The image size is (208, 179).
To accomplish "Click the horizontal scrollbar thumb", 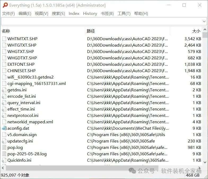I will tap(82, 168).
